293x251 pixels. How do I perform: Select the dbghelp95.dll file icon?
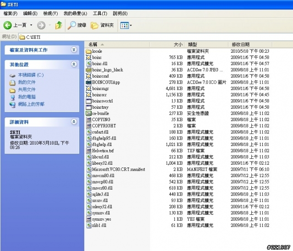pyautogui.click(x=88, y=138)
